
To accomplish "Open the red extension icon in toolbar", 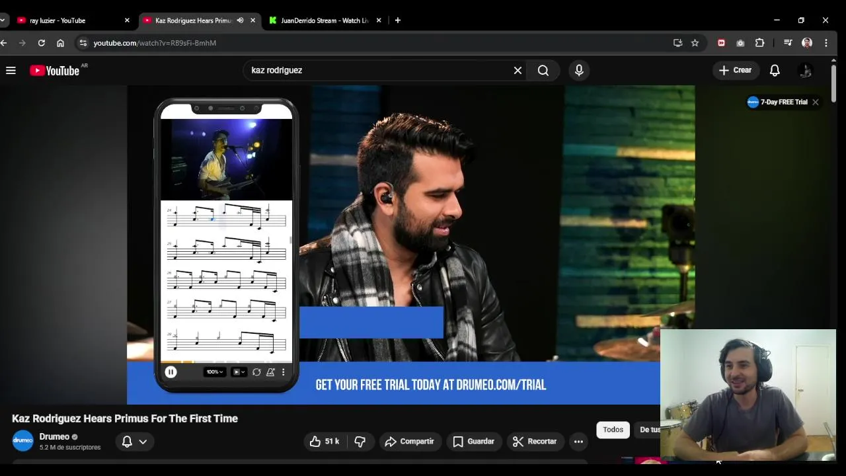I will [x=721, y=43].
